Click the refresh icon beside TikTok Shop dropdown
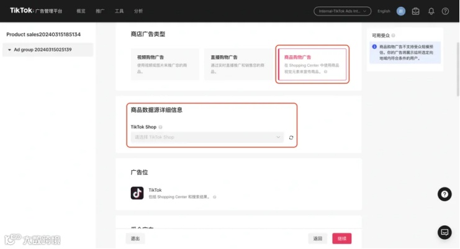460x249 pixels. [x=291, y=138]
